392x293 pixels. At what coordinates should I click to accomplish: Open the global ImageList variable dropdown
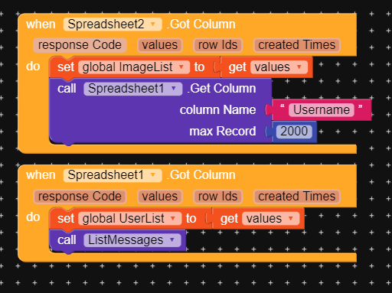(x=134, y=67)
